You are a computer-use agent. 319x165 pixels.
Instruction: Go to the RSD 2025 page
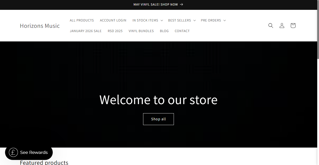coord(115,31)
